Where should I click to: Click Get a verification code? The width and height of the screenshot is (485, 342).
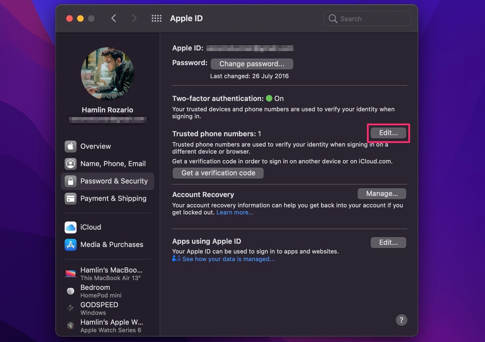click(x=218, y=173)
